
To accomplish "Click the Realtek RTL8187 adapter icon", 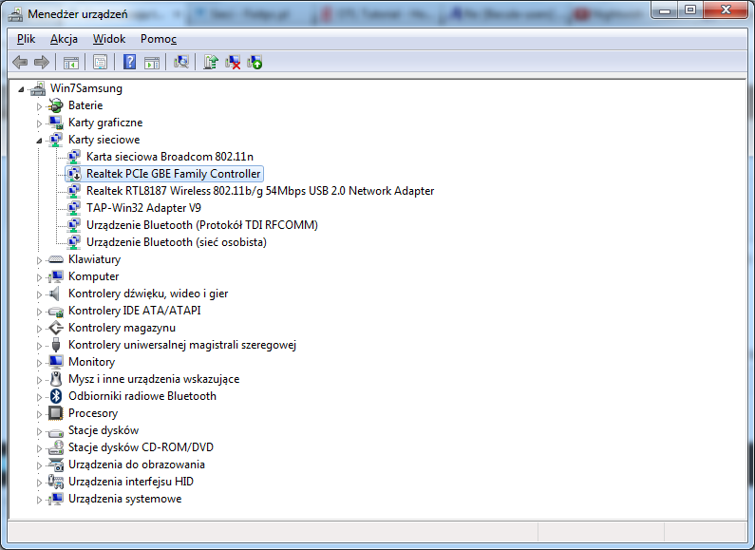I will coord(74,191).
